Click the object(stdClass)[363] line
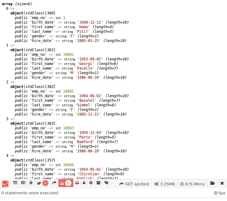 tap(33, 123)
